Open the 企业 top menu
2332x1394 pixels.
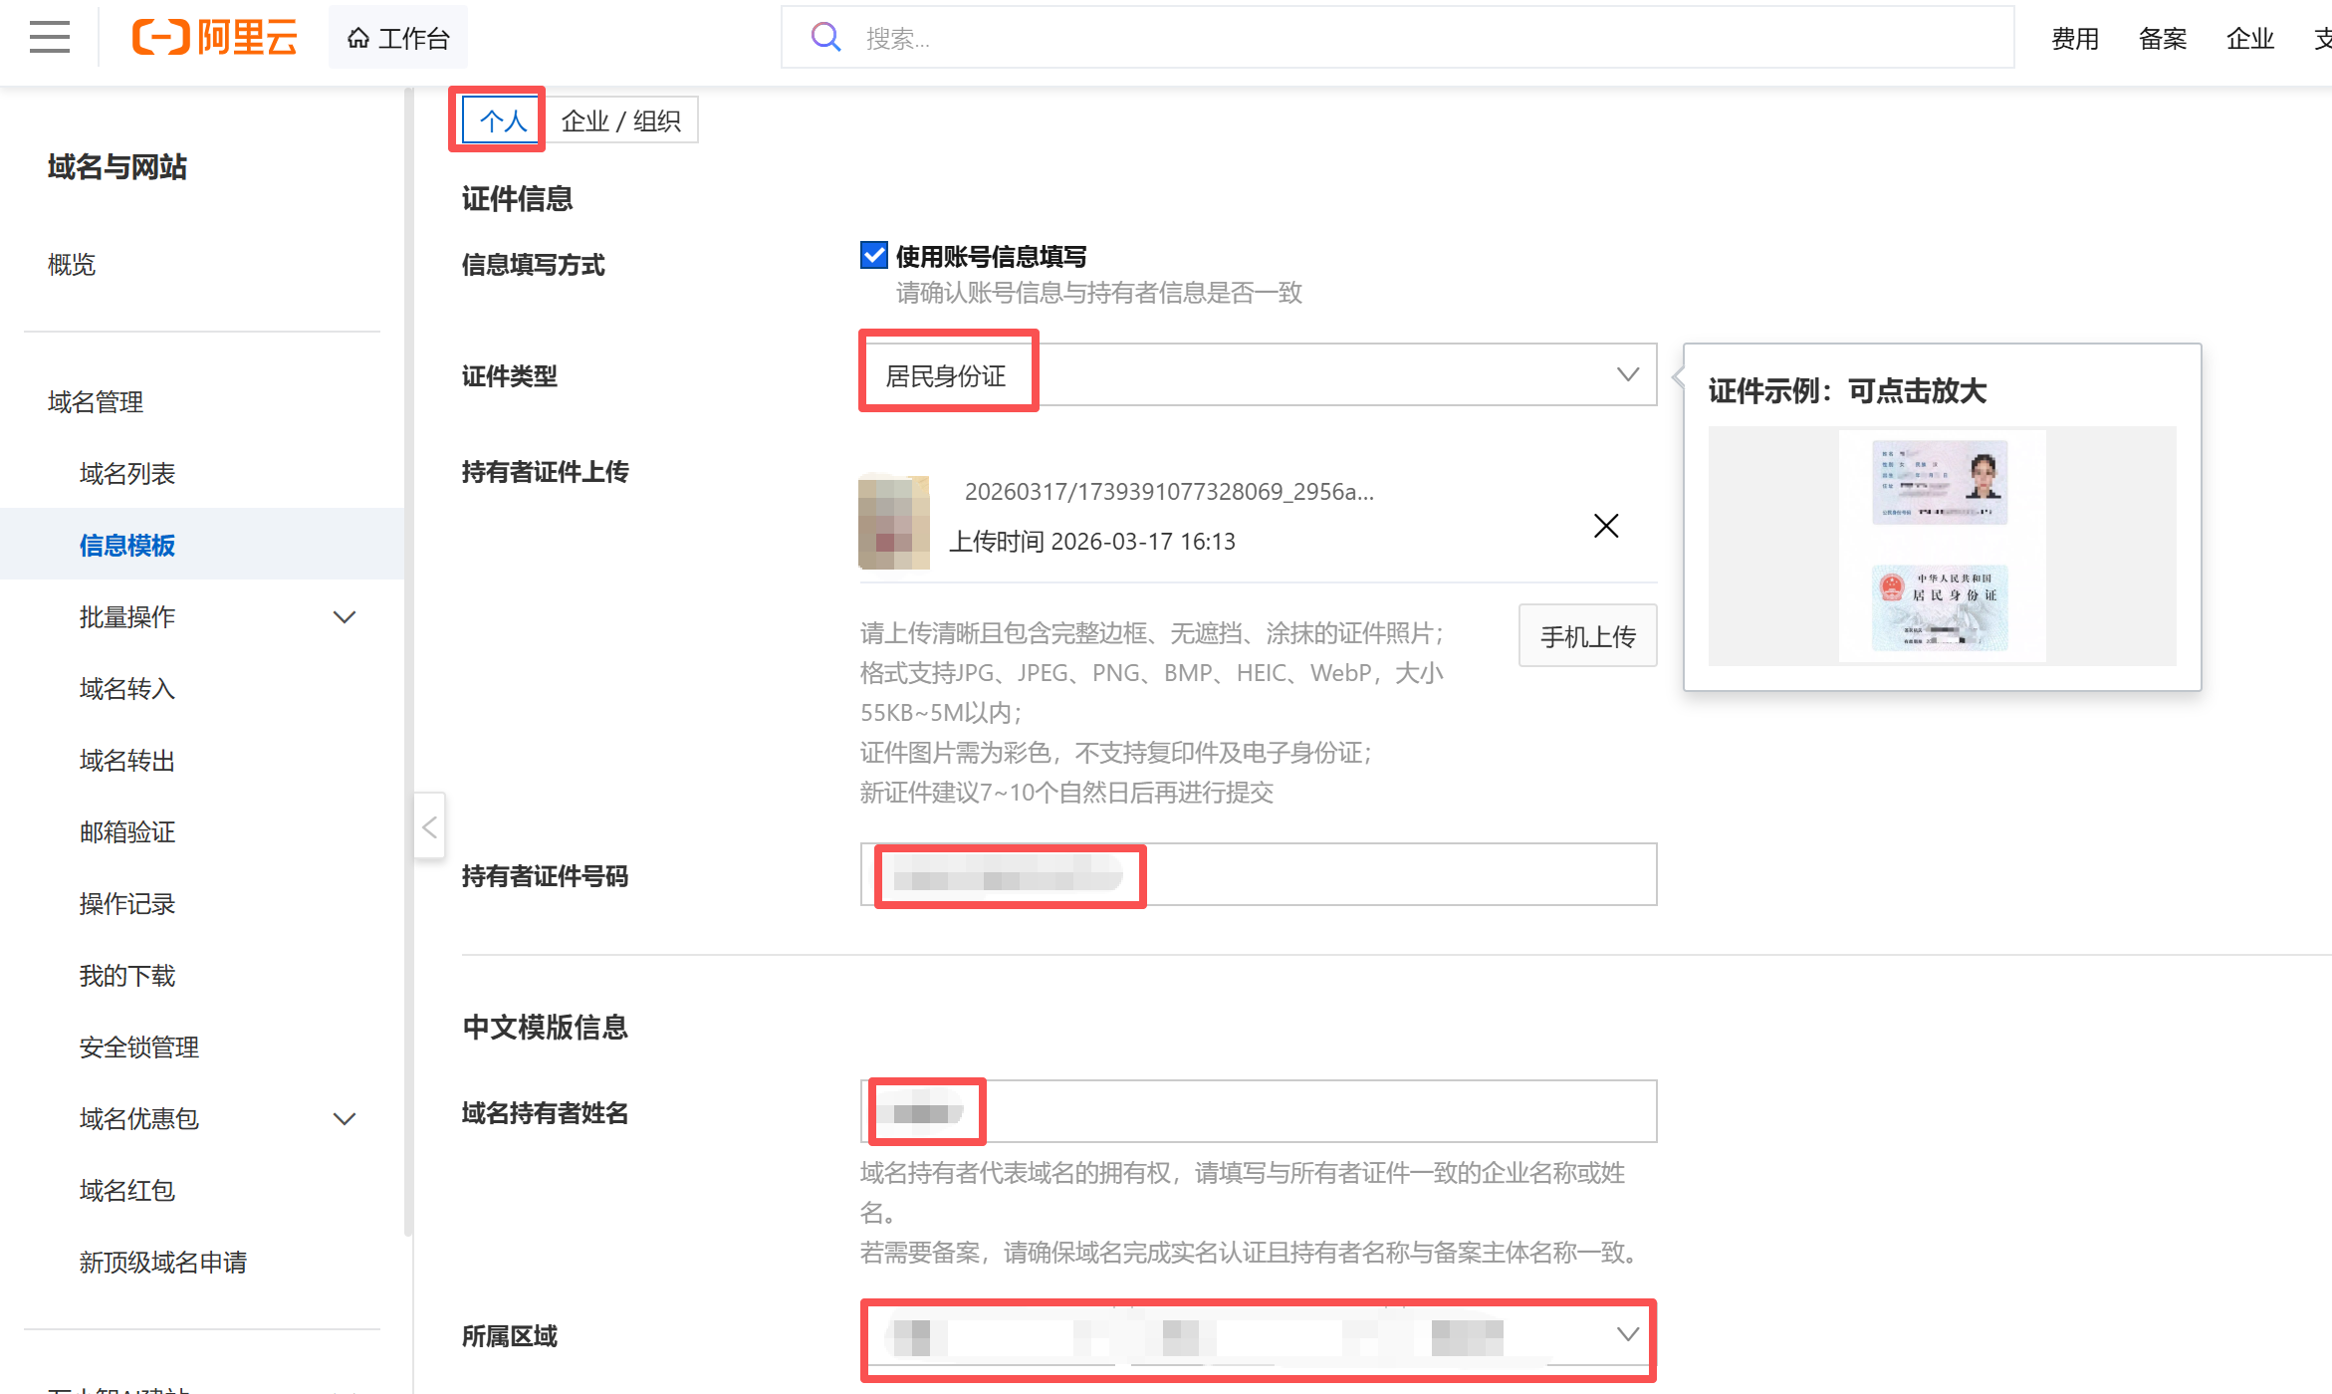[x=2250, y=38]
